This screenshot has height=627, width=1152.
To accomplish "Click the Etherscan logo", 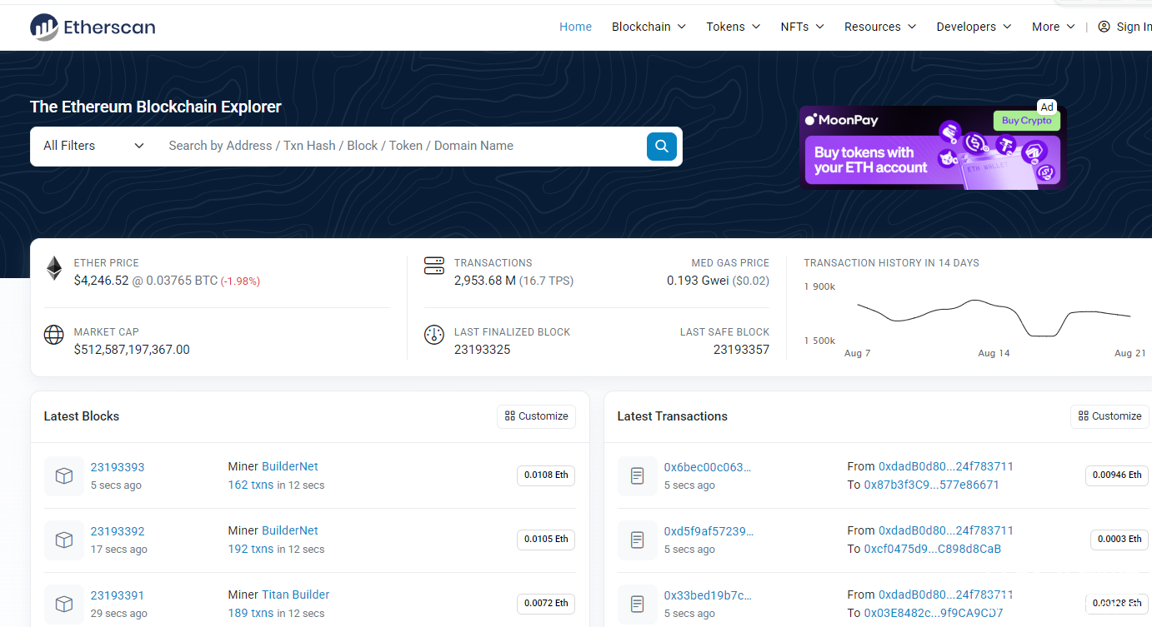I will 93,27.
